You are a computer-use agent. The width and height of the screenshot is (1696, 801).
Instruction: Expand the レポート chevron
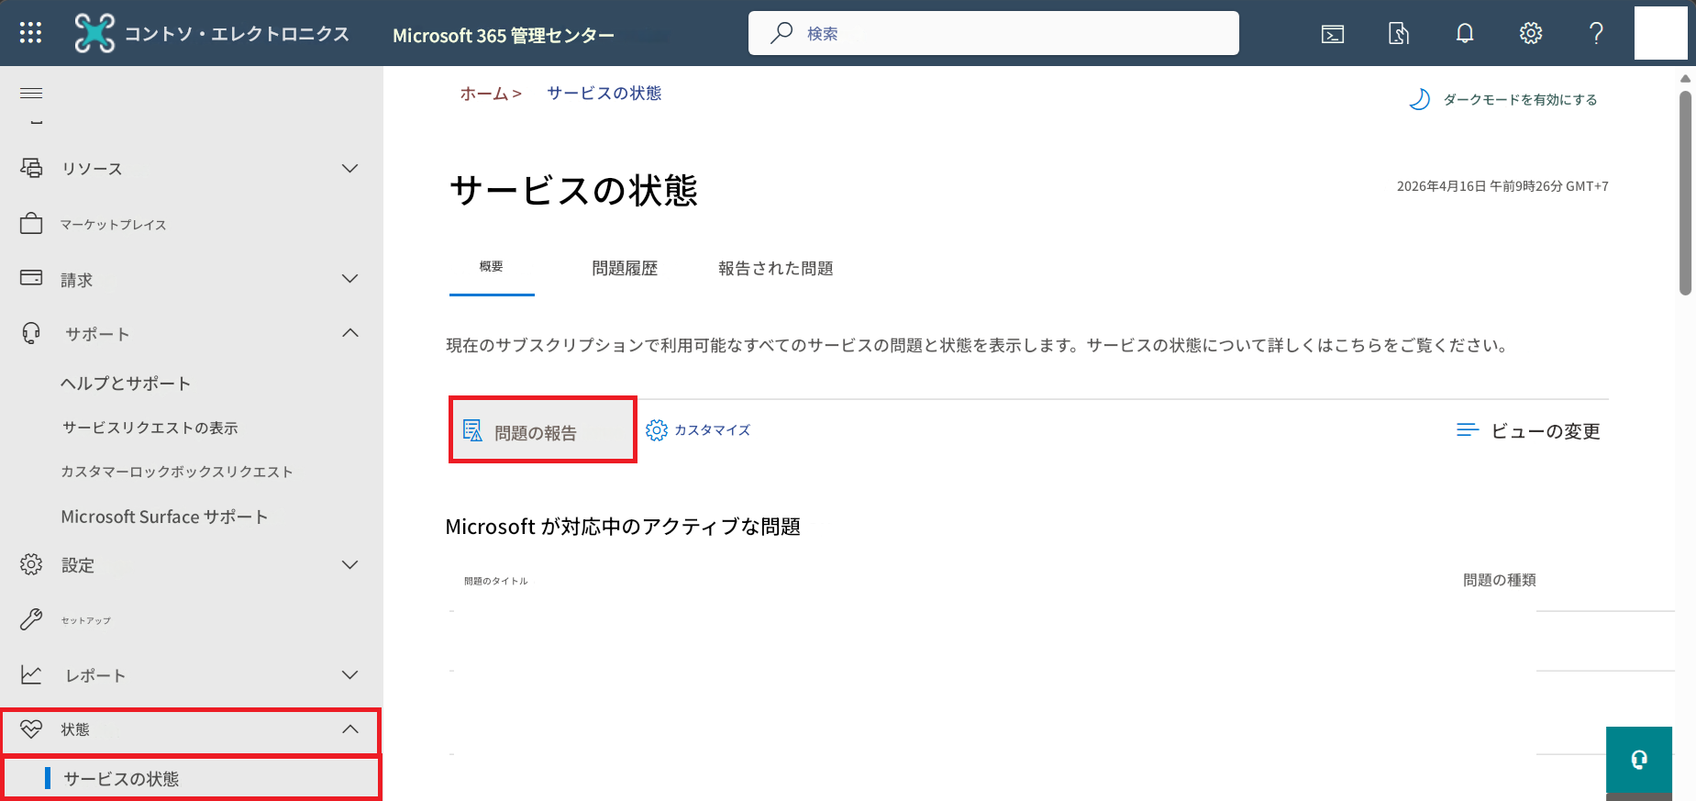[x=349, y=674]
